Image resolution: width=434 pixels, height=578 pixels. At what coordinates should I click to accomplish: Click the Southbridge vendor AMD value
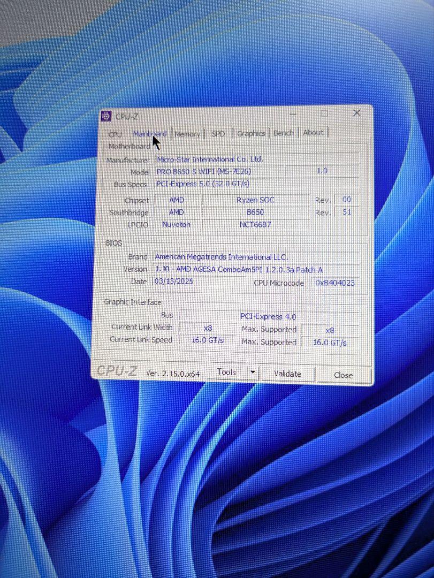pos(176,212)
